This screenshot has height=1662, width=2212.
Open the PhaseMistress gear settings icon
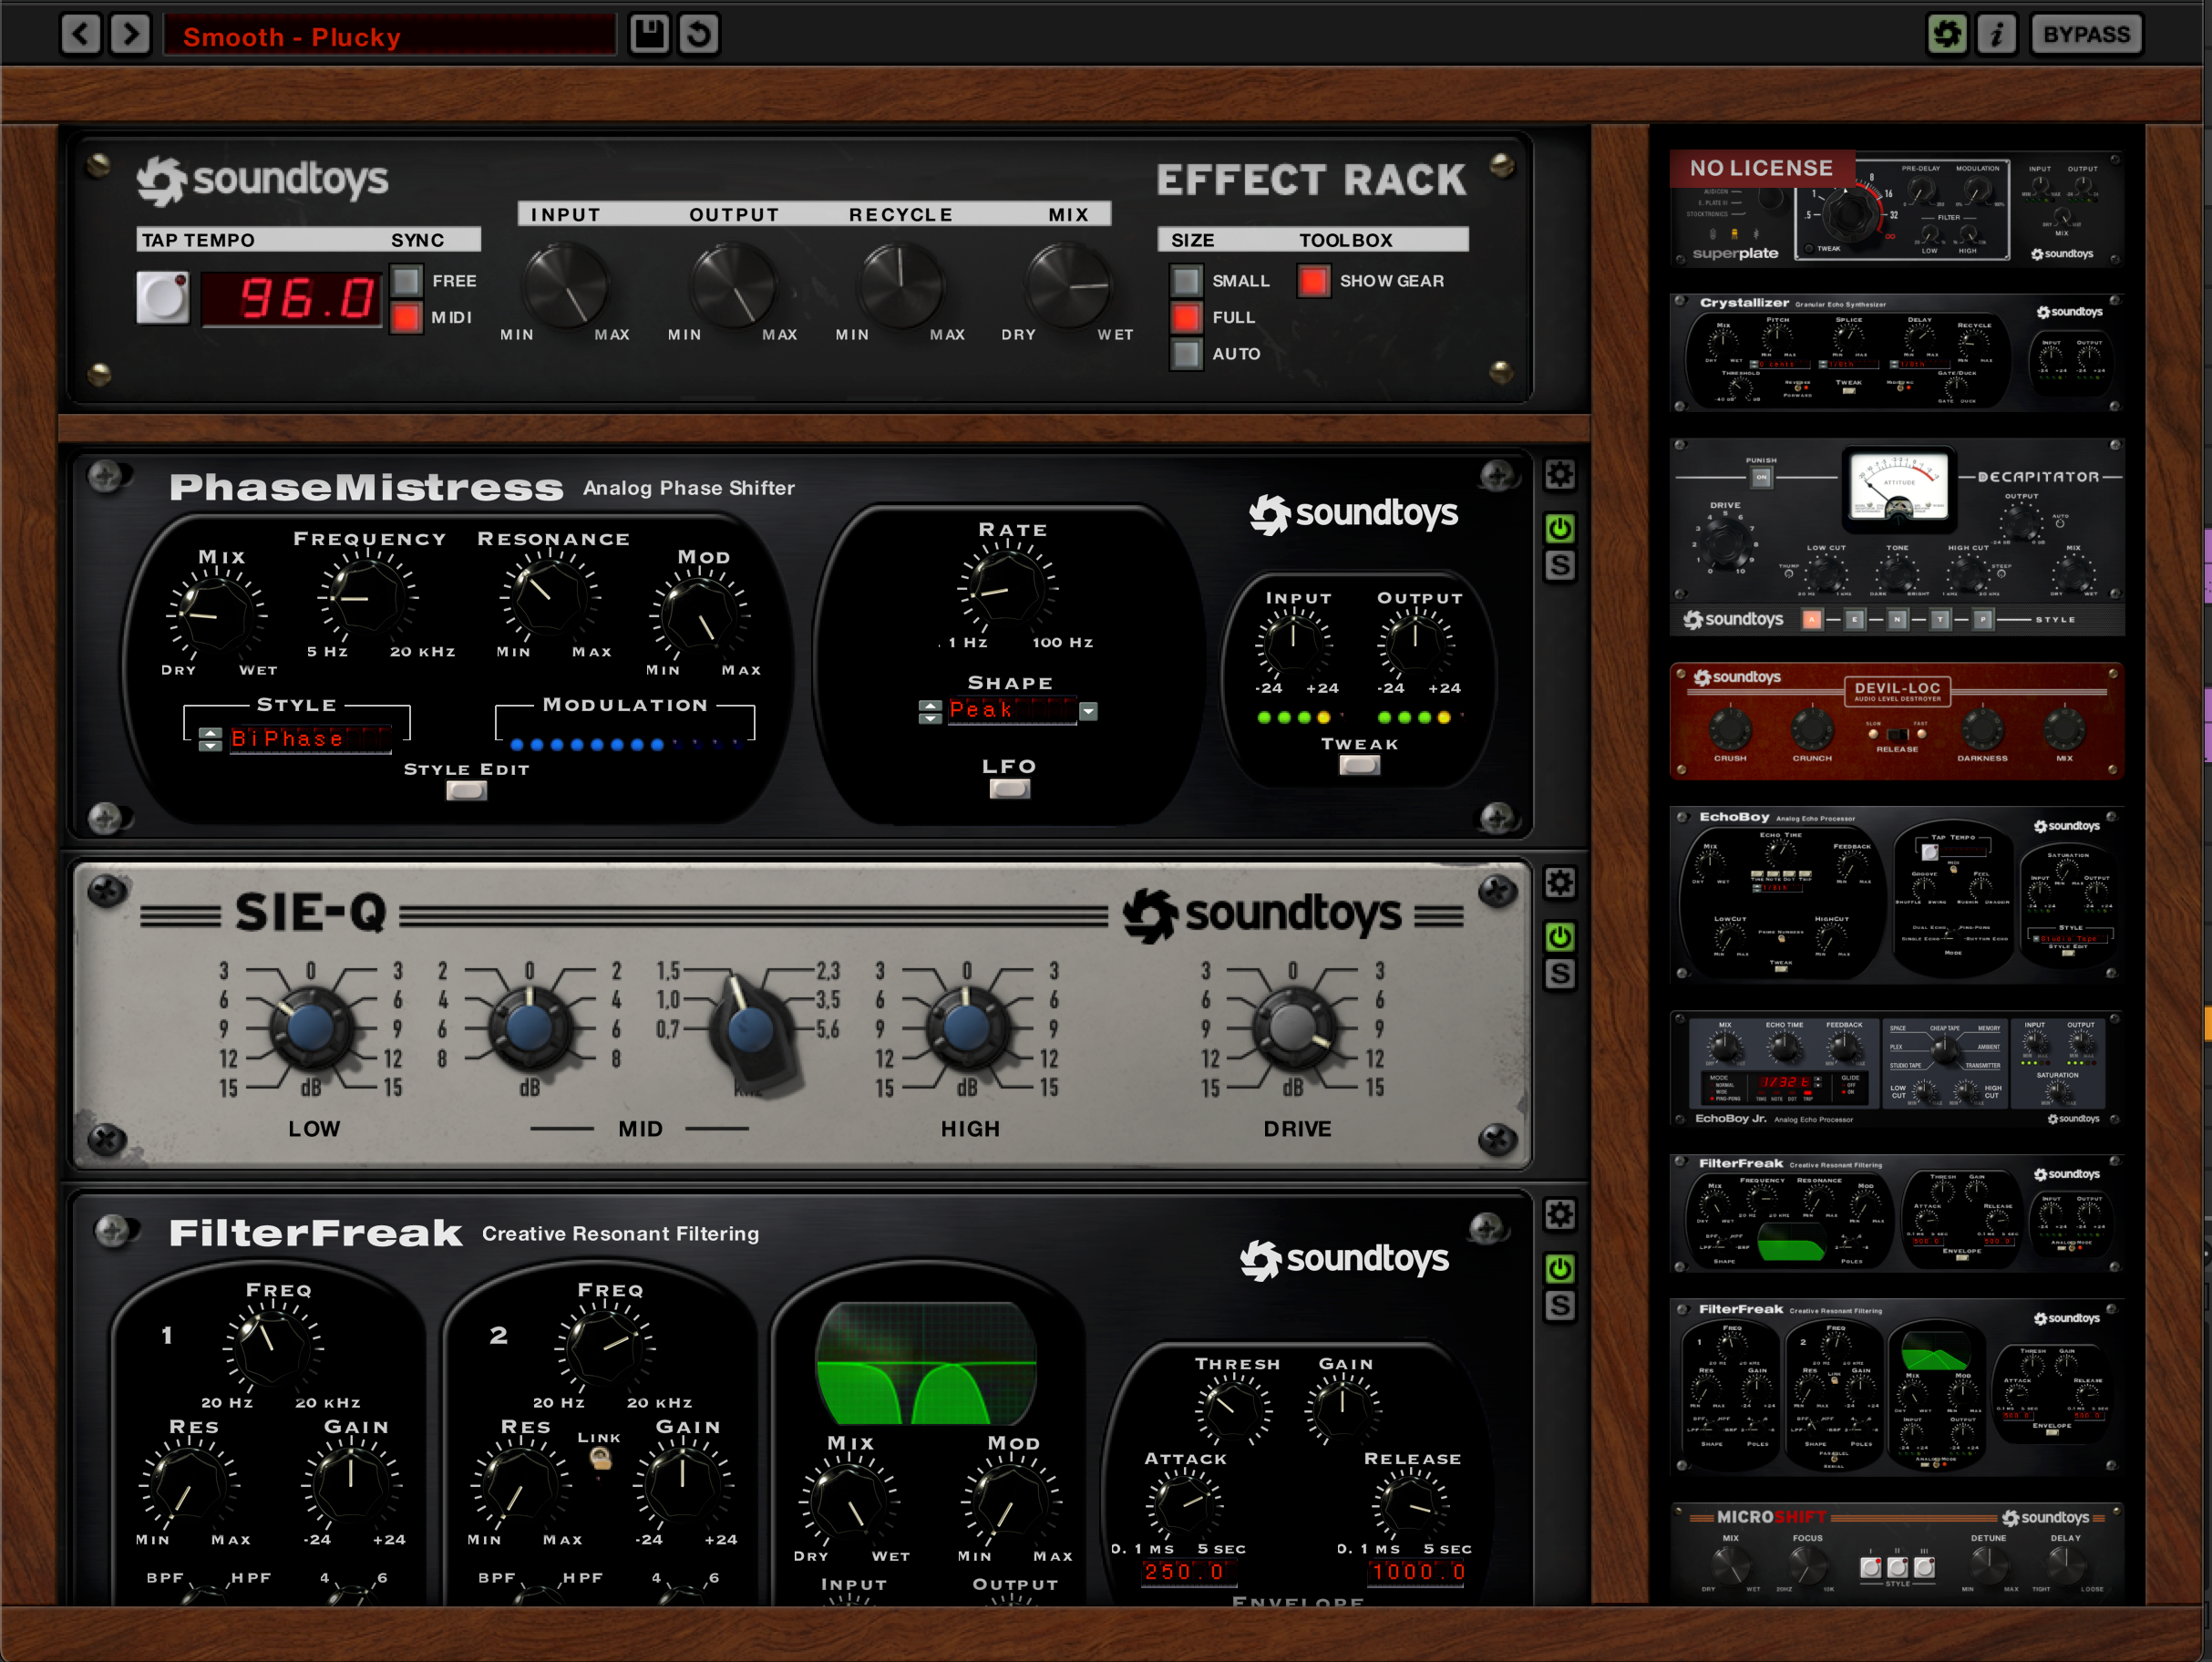coord(1559,475)
